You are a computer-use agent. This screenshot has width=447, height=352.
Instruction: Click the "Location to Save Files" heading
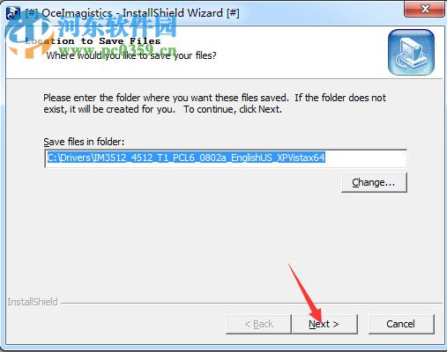pyautogui.click(x=93, y=41)
